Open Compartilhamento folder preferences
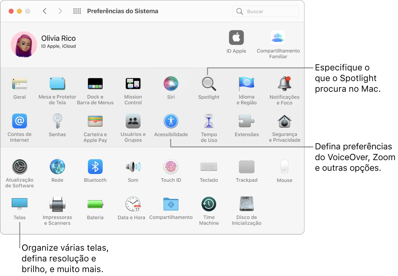The width and height of the screenshot is (398, 276). [171, 204]
